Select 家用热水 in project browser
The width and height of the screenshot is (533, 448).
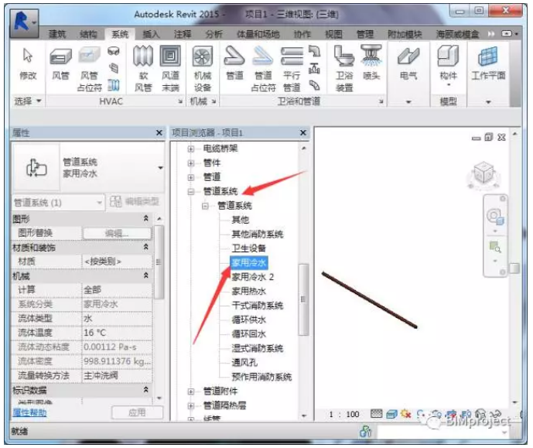tap(249, 291)
